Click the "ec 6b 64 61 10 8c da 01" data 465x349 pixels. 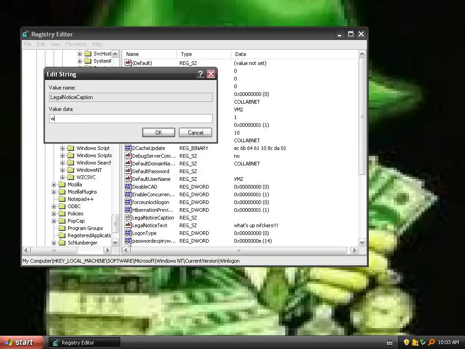tap(260, 148)
